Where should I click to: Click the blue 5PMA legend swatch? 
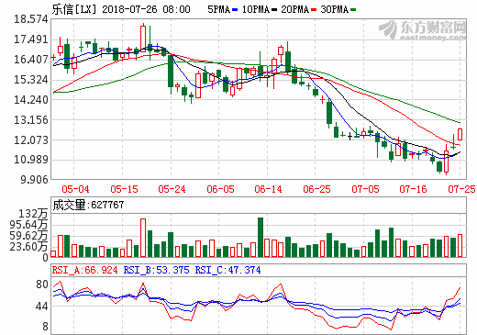point(235,10)
